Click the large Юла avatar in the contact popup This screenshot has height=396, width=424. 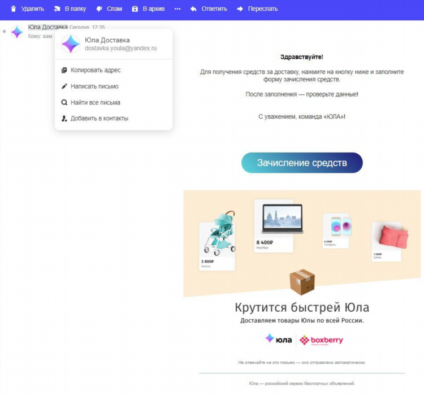[x=71, y=43]
